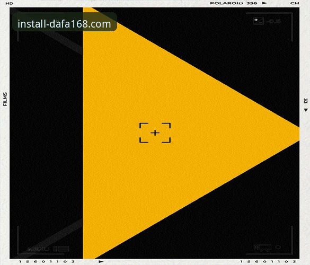
Task: Click the faint circle beside the battery
Action: coord(278,247)
